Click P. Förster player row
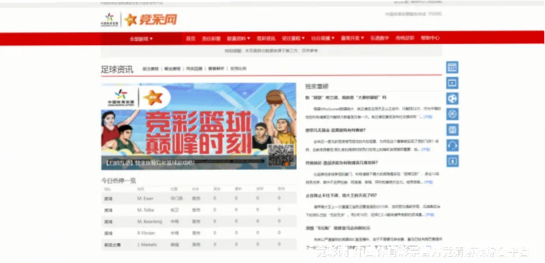The height and width of the screenshot is (263, 545). point(199,233)
